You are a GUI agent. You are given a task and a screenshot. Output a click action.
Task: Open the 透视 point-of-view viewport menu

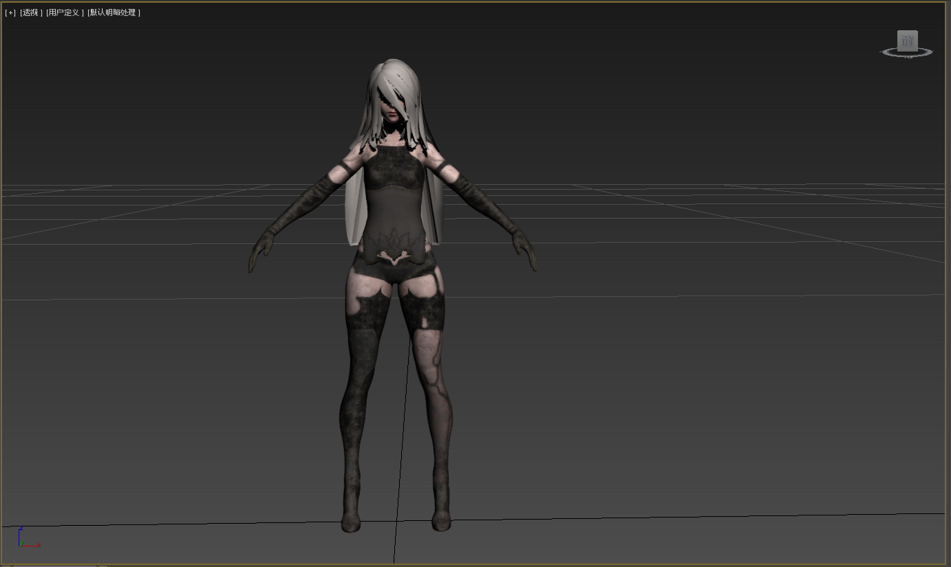coord(31,12)
